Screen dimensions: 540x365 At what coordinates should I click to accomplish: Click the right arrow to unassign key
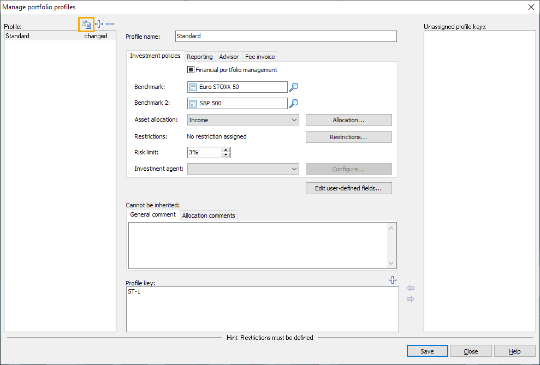pyautogui.click(x=411, y=299)
